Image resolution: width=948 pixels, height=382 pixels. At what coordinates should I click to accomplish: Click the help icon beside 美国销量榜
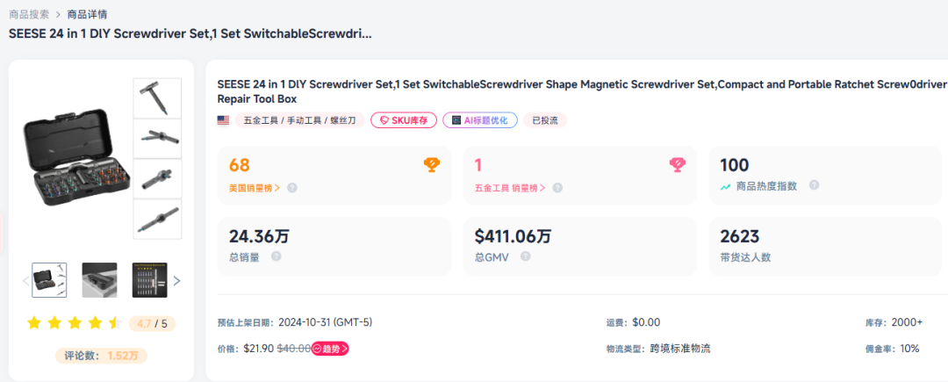point(292,188)
